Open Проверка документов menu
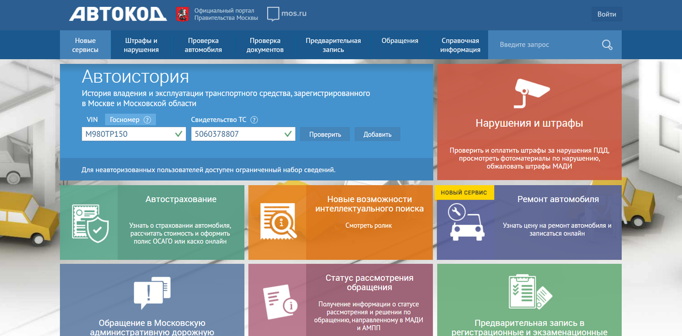Image resolution: width=682 pixels, height=336 pixels. point(265,45)
